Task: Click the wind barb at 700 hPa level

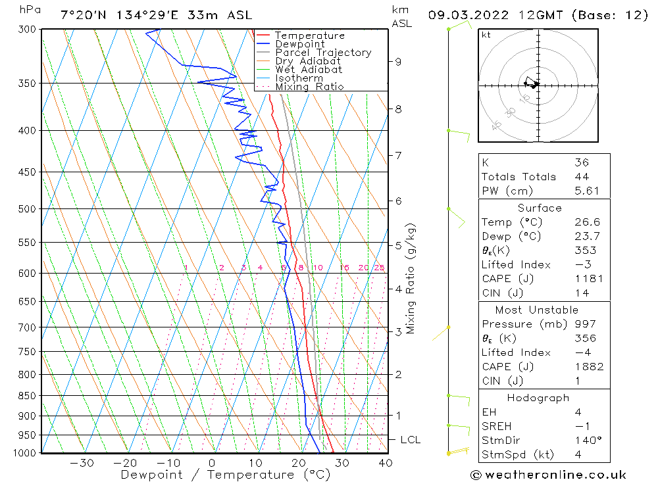Action: coord(441,333)
